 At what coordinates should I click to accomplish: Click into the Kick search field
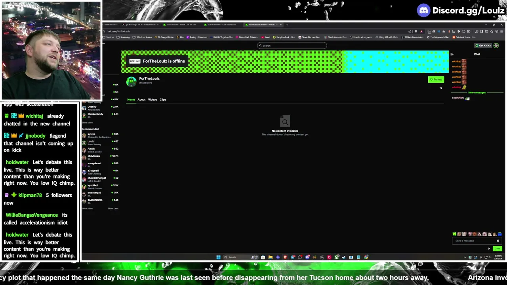coord(292,46)
